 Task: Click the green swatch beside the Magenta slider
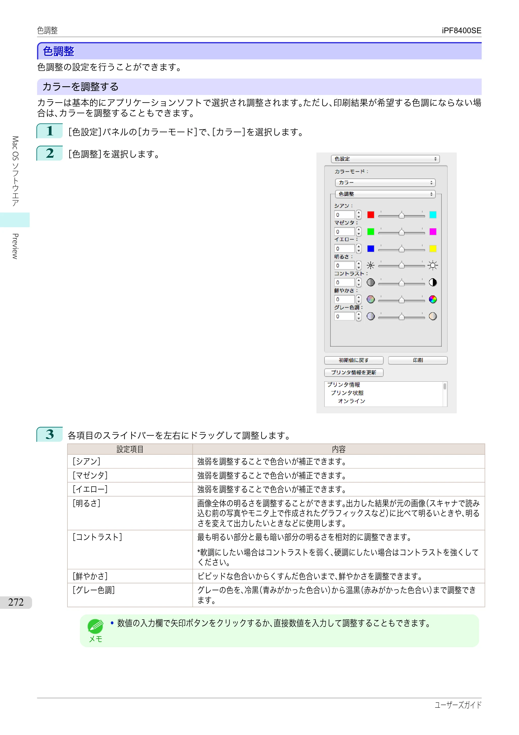coord(371,232)
